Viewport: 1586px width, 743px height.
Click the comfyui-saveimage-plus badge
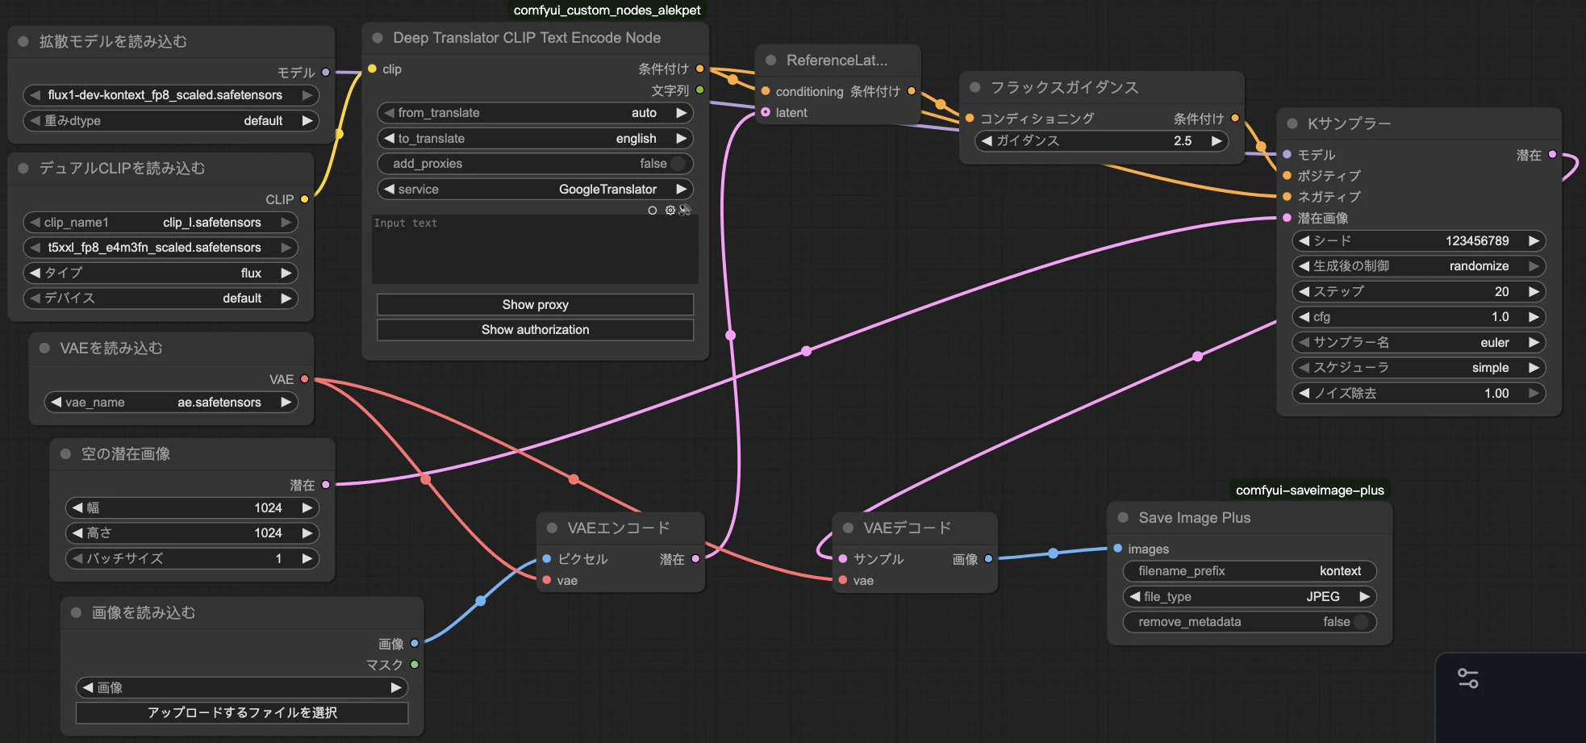pyautogui.click(x=1310, y=490)
